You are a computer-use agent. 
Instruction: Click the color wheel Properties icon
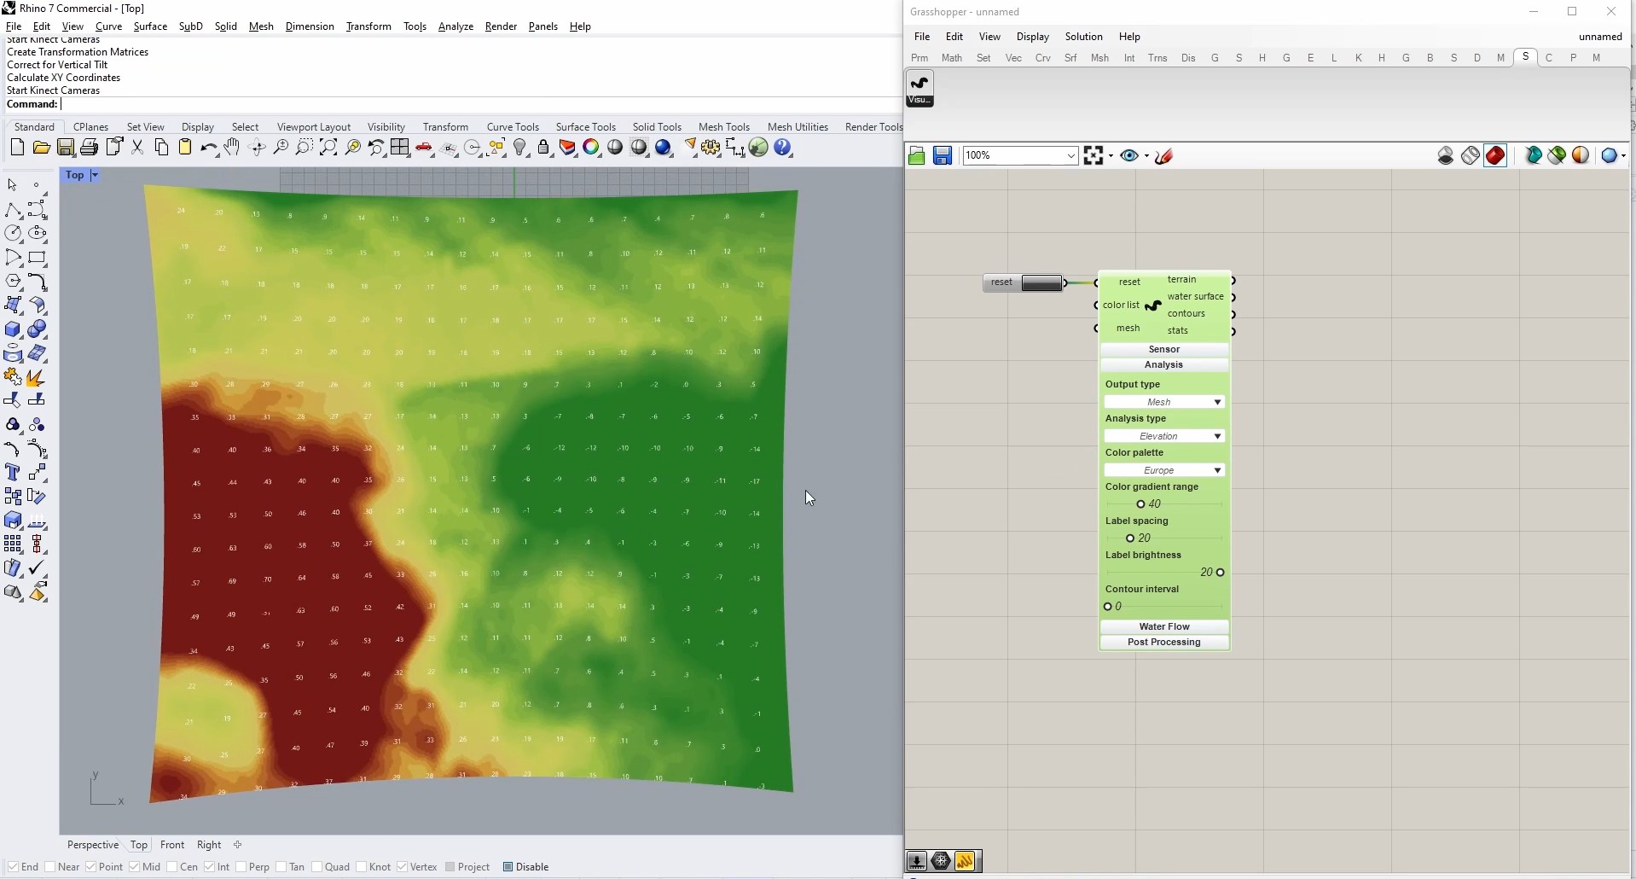point(591,148)
